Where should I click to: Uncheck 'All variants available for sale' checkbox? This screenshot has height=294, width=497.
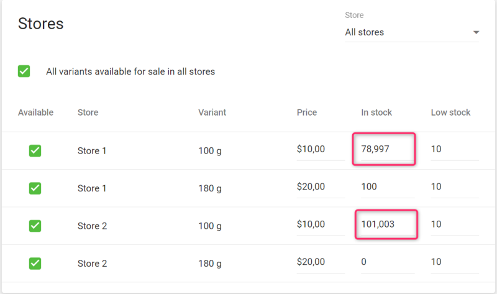(24, 71)
